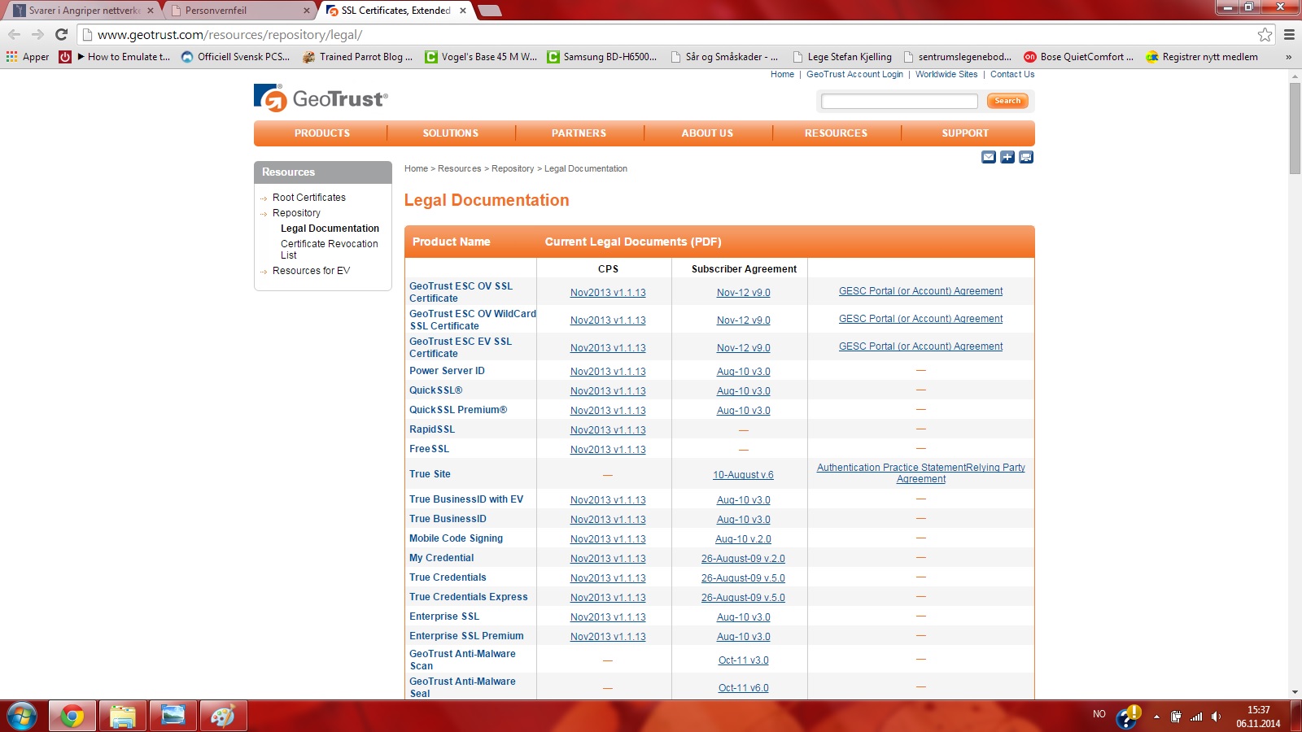Open the ABOUT US navigation menu
Viewport: 1302px width, 732px height.
[x=708, y=133]
